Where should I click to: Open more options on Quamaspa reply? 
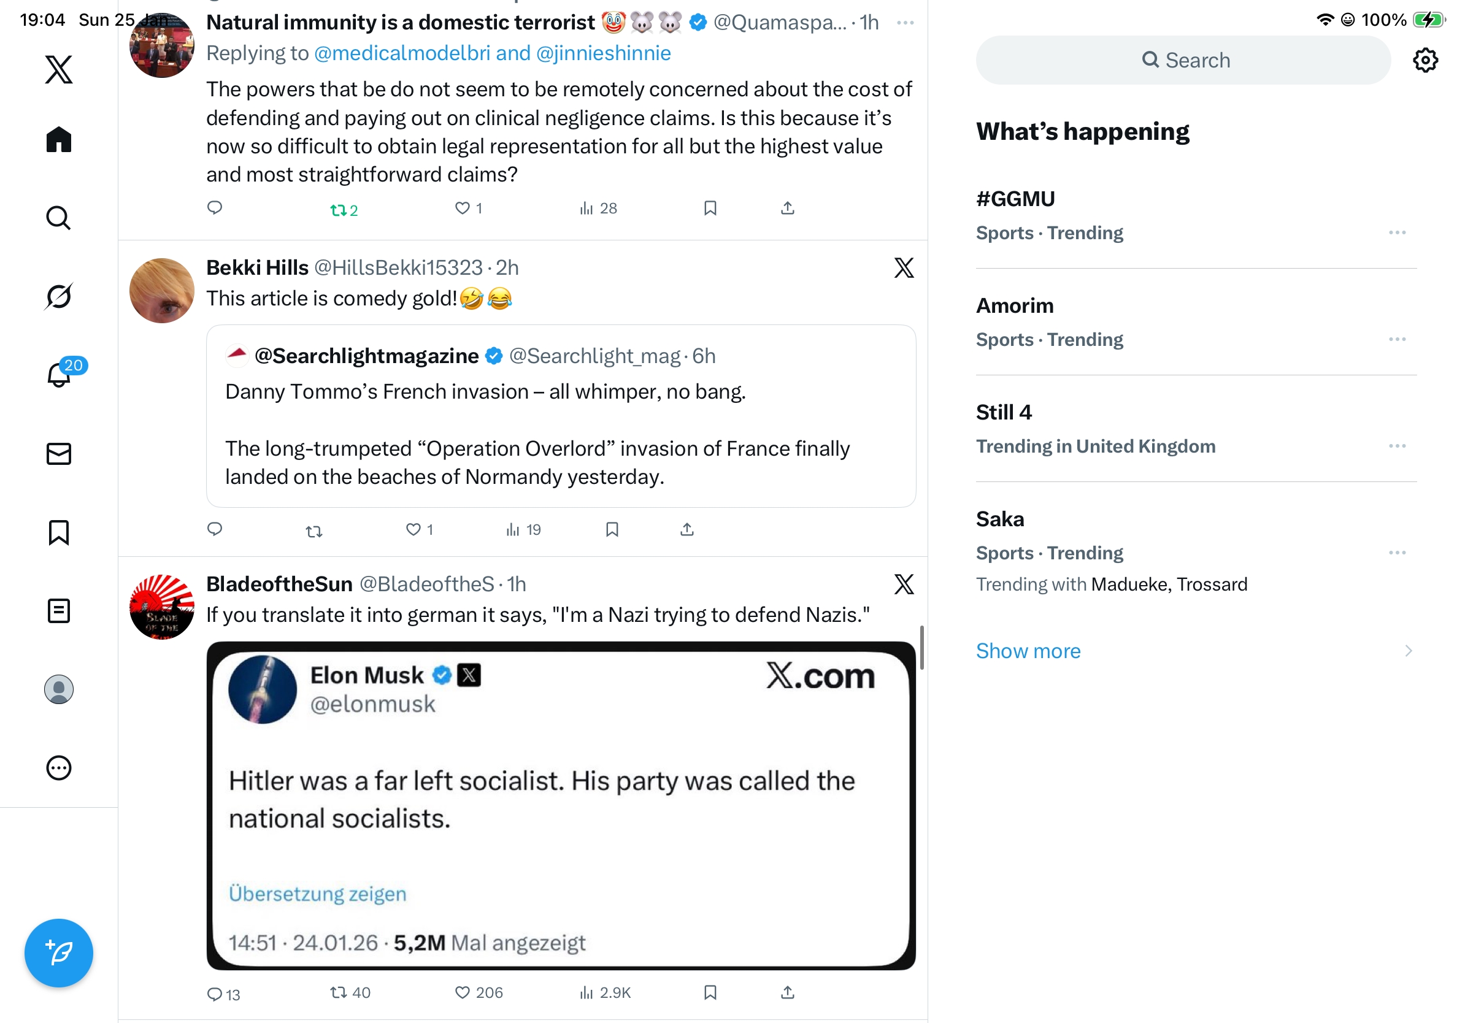905,23
